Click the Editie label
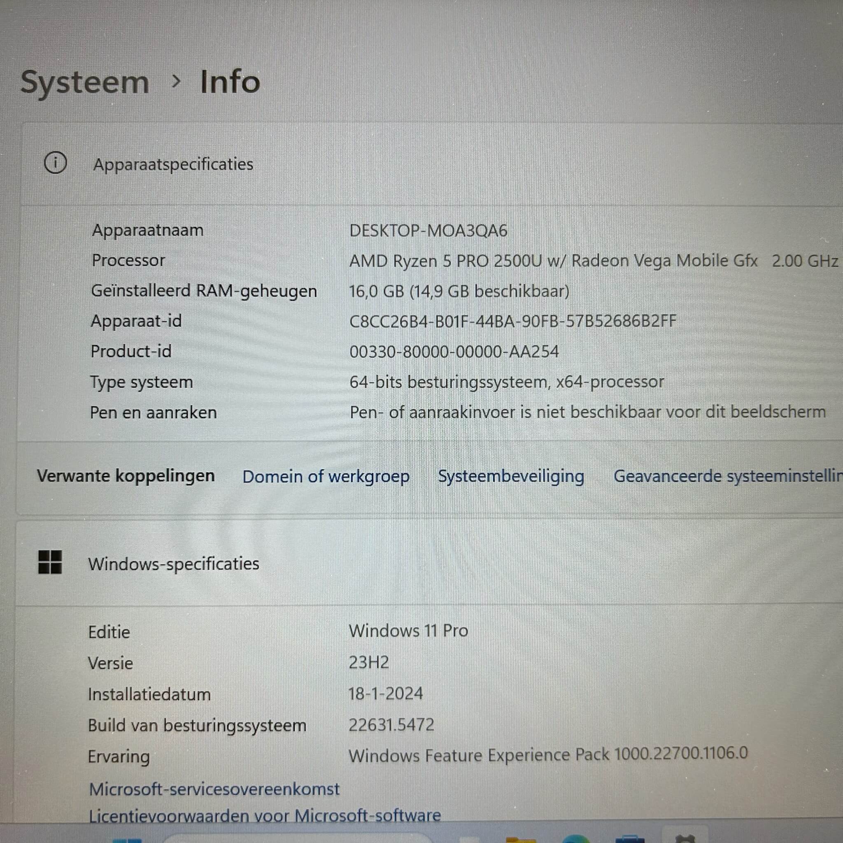Viewport: 843px width, 843px height. click(x=109, y=632)
